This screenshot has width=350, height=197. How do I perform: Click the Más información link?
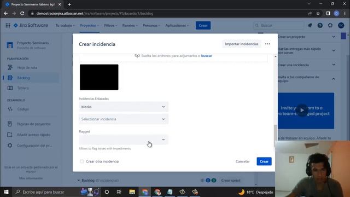pos(31,178)
